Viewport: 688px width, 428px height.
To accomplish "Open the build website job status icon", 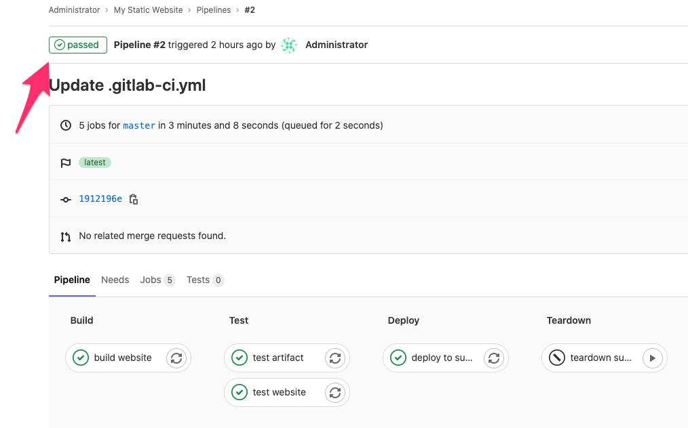I will point(81,358).
